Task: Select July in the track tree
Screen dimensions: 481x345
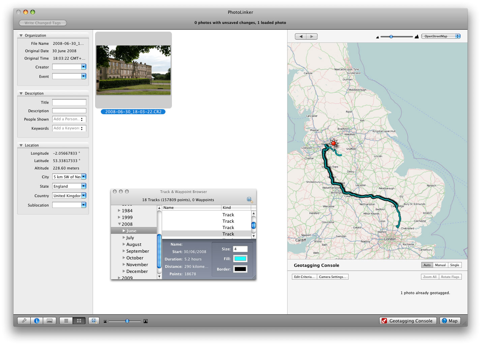Action: click(x=130, y=238)
